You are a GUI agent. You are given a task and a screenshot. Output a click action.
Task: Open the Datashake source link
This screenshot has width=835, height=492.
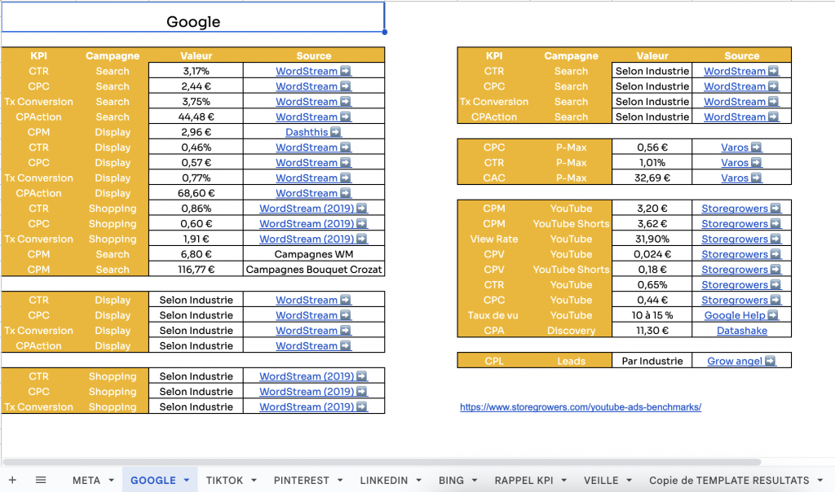741,331
